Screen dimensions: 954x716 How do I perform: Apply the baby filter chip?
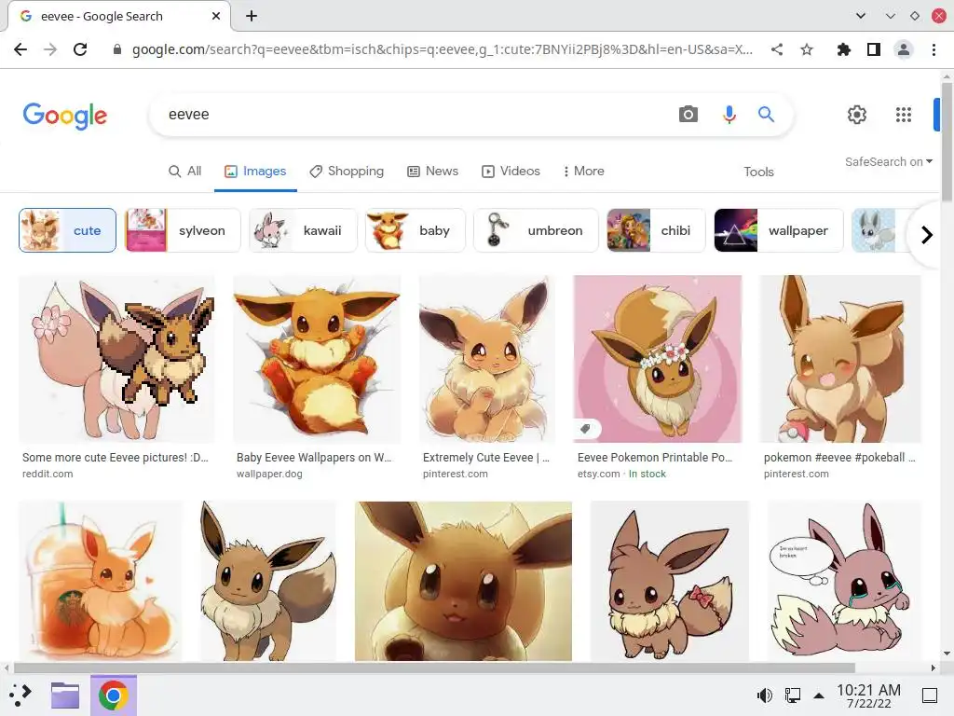416,230
